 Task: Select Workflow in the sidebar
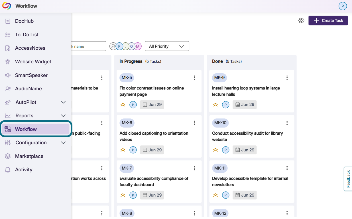[36, 129]
